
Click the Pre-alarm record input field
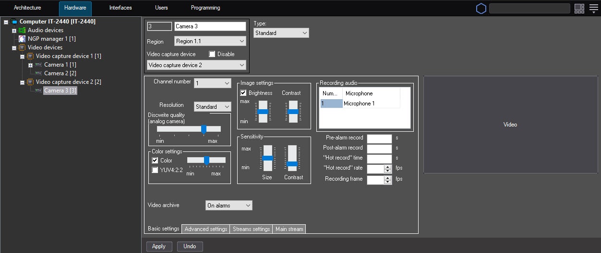[x=379, y=138]
